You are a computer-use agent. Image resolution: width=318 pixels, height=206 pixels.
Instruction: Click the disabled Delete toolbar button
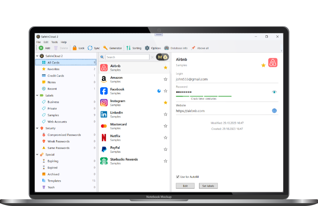click(x=61, y=48)
